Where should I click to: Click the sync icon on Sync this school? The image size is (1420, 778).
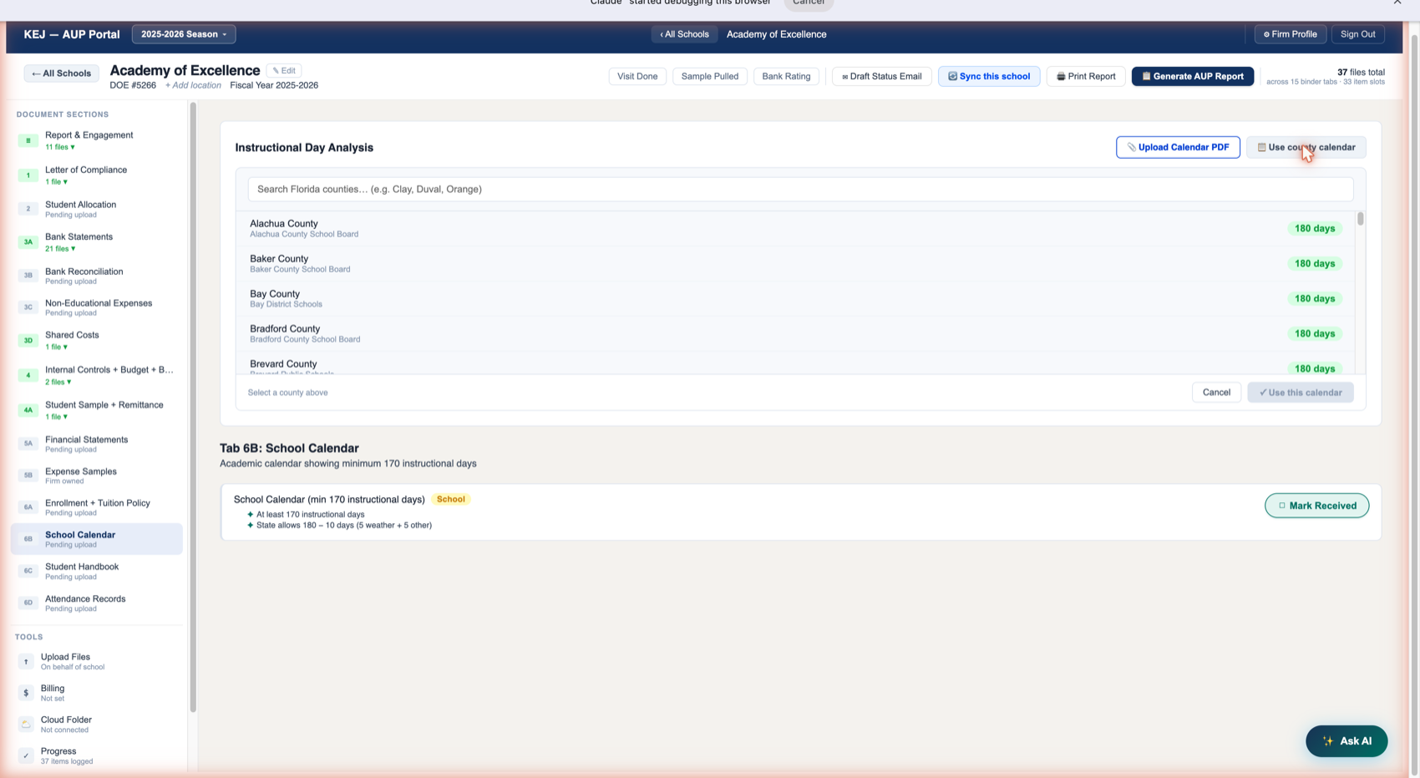point(952,76)
